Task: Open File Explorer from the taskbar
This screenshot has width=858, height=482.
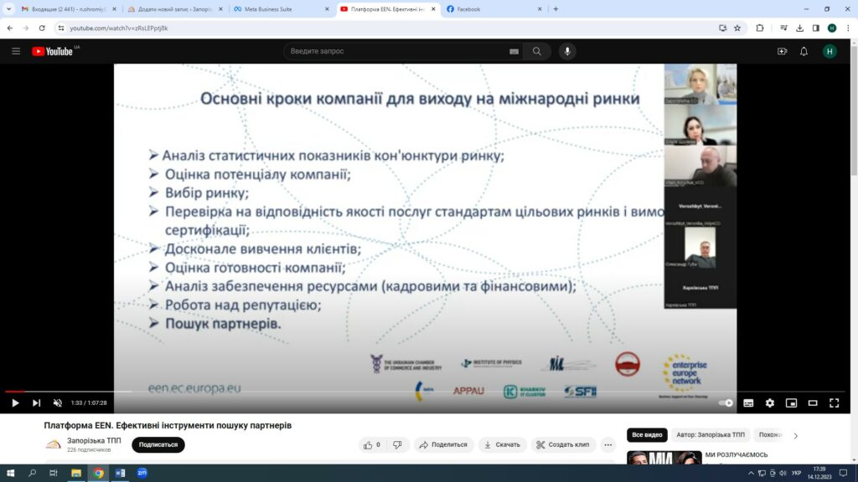Action: click(x=76, y=474)
